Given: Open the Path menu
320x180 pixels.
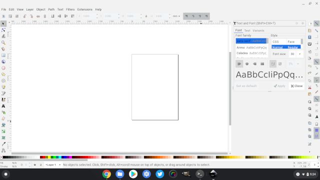Looking at the screenshot, I should click(x=51, y=9).
